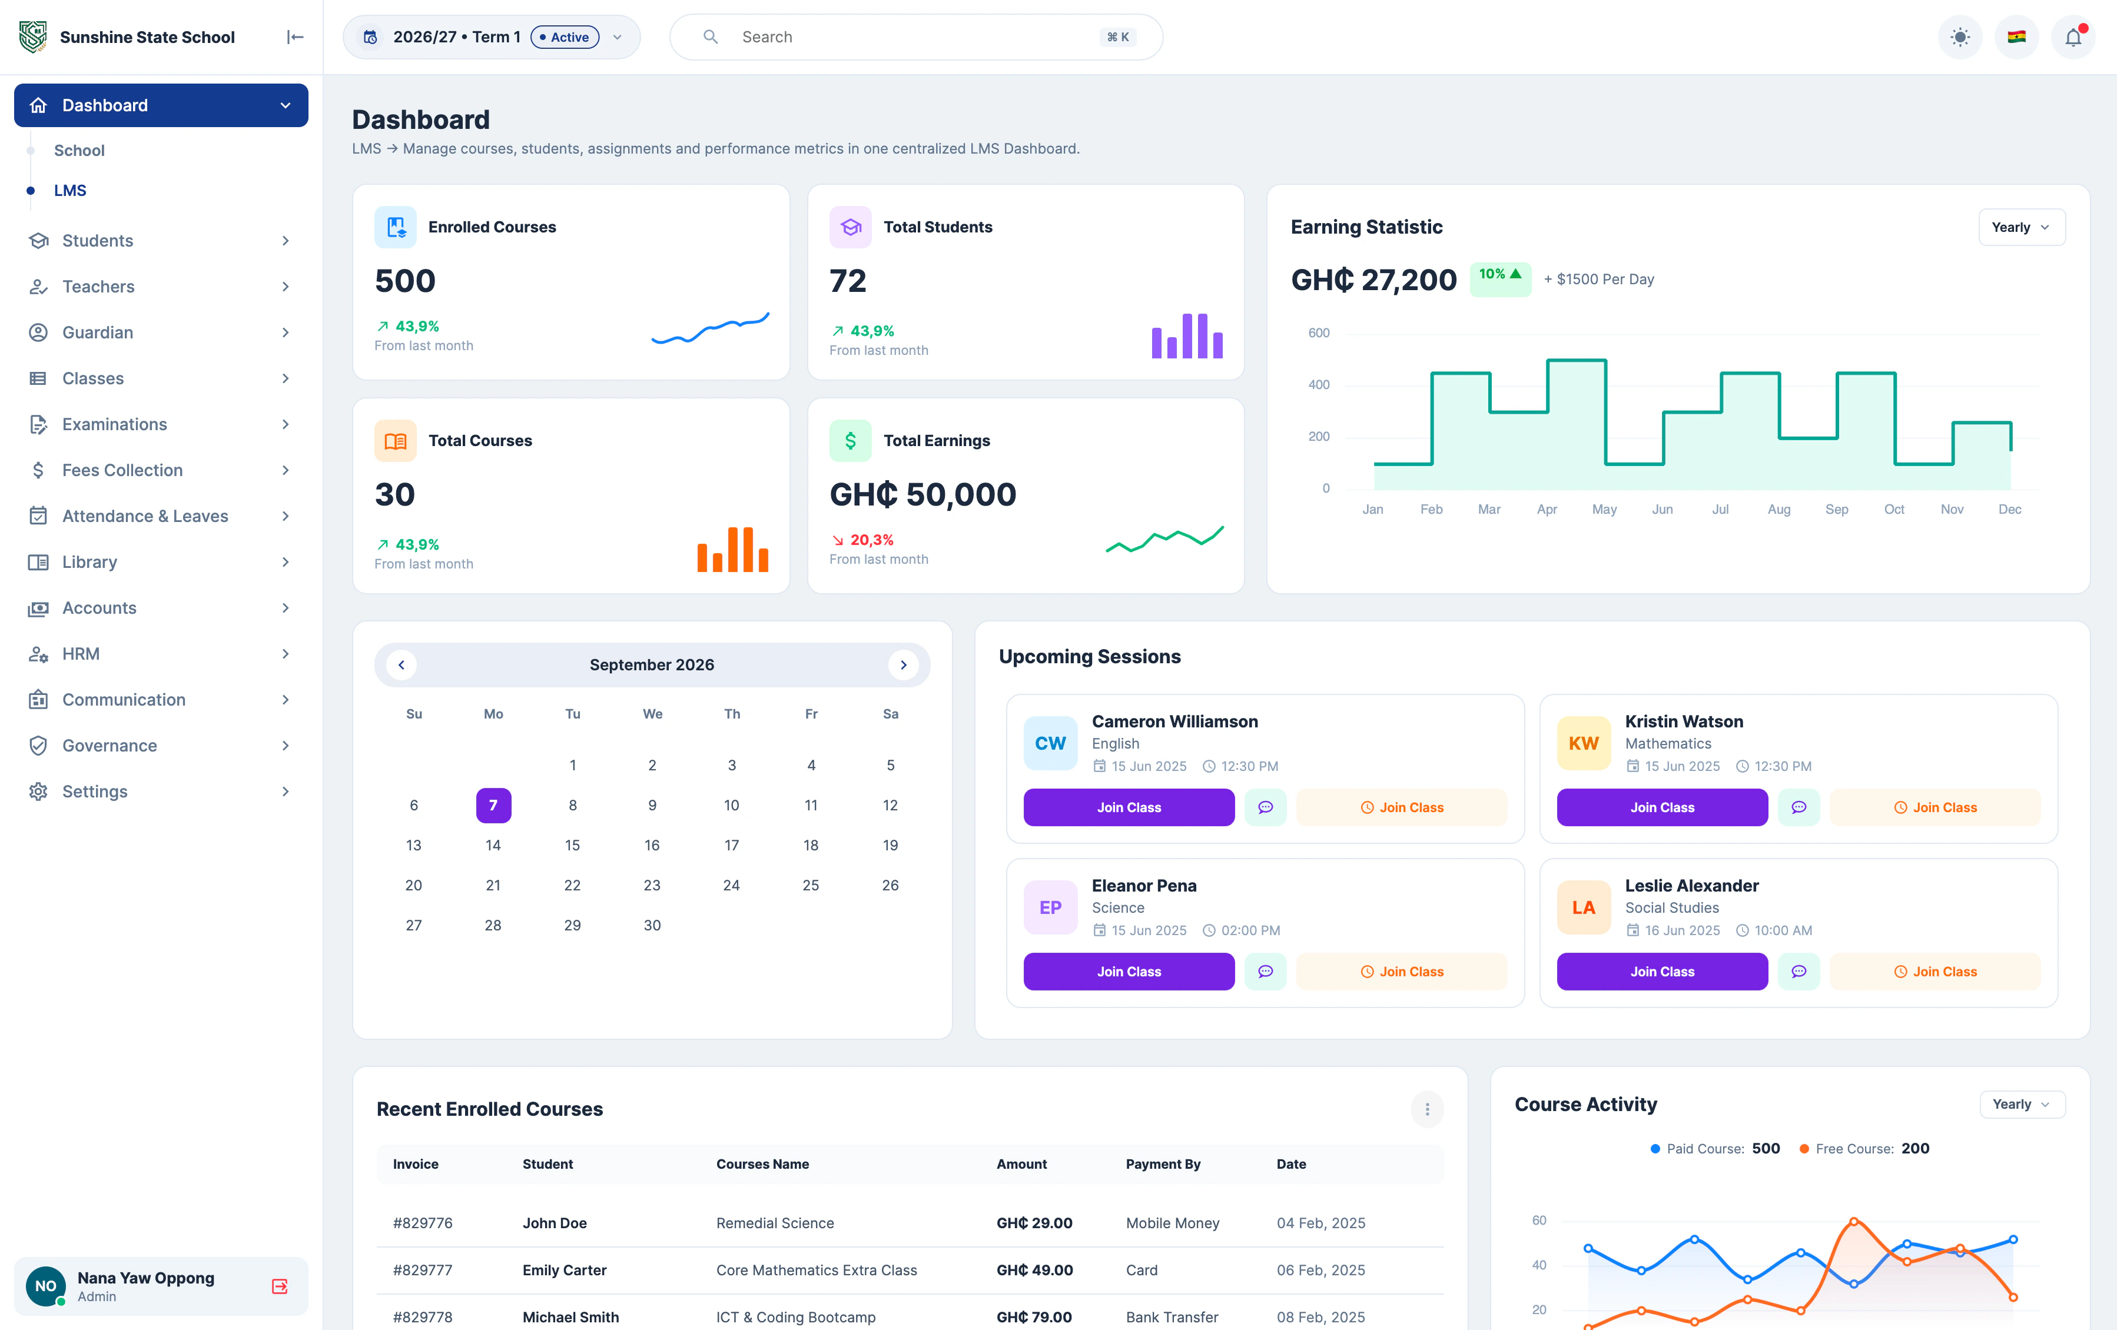Click invoice #829777 in the table
The width and height of the screenshot is (2117, 1330).
coord(423,1270)
